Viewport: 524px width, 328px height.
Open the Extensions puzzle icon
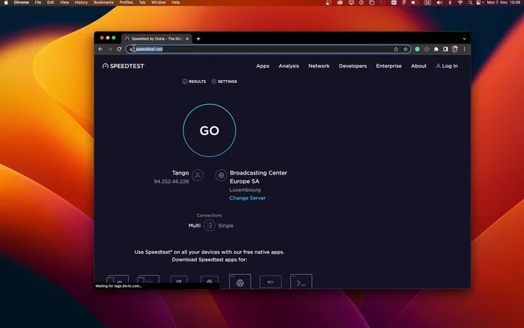[x=436, y=49]
